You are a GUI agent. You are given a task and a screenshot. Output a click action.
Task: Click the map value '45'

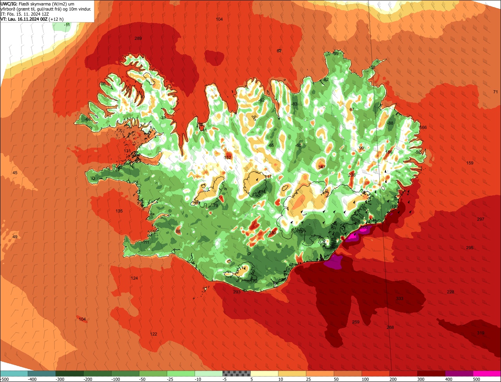pyautogui.click(x=15, y=173)
